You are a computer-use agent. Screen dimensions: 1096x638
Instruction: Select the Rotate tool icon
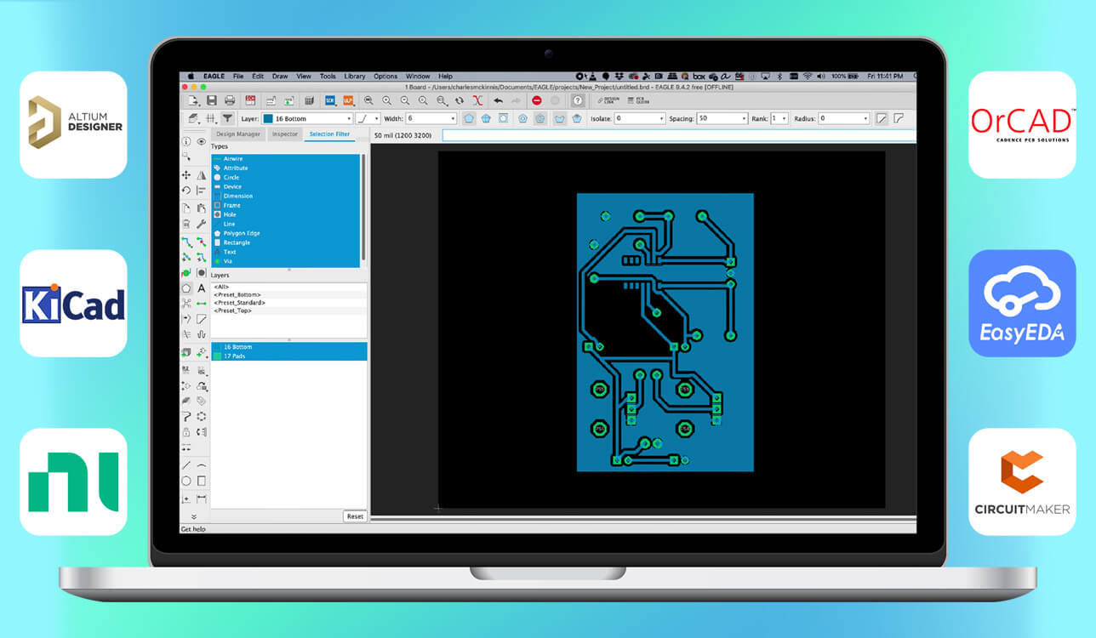click(x=186, y=191)
